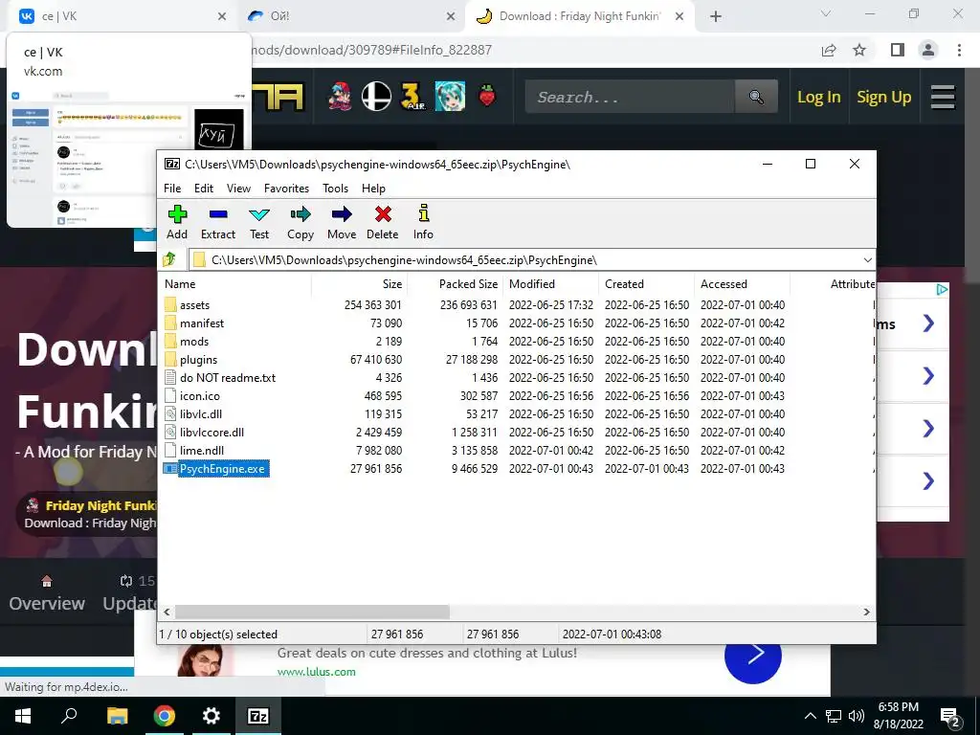Select the plugins folder icon
The width and height of the screenshot is (980, 735).
170,360
